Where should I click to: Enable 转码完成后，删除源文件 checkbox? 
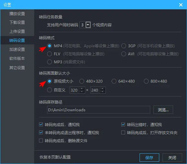click(41, 141)
